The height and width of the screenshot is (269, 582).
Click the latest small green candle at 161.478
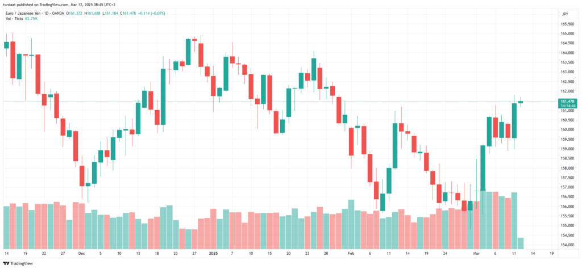pyautogui.click(x=521, y=102)
